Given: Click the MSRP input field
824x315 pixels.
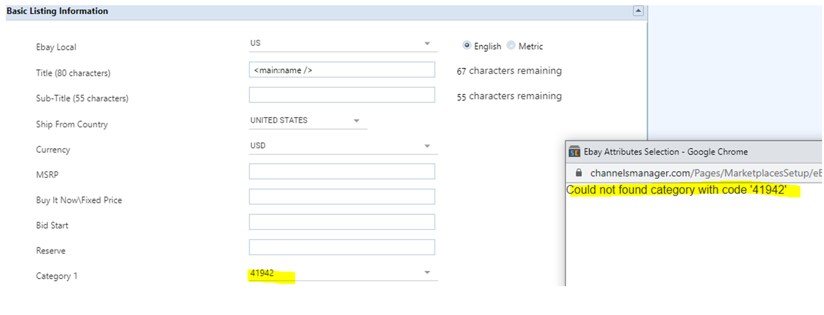Looking at the screenshot, I should 342,171.
